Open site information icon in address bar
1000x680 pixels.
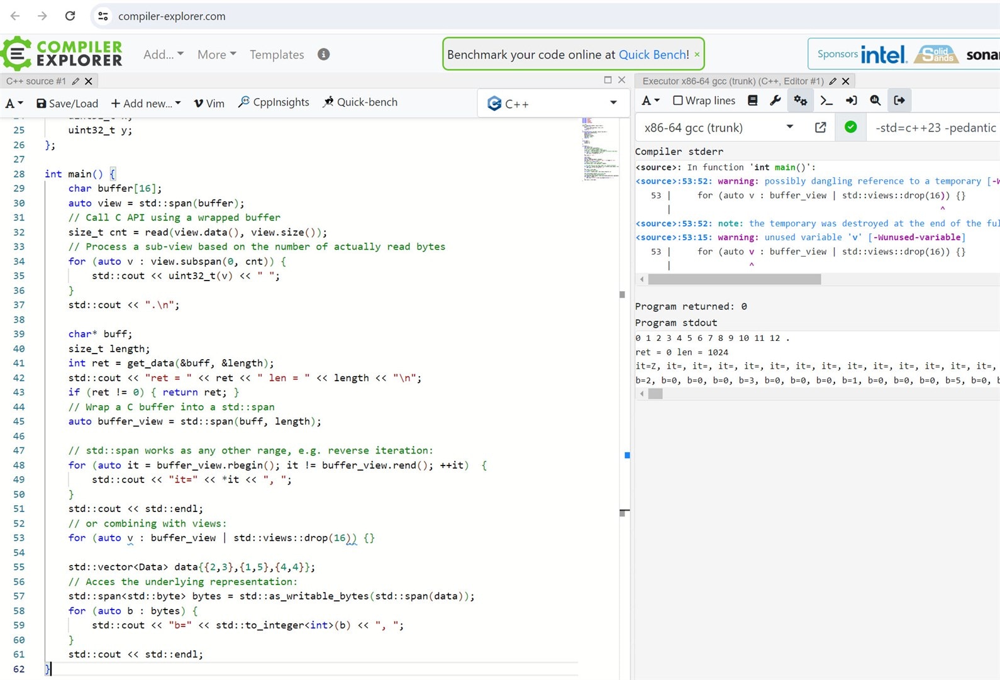tap(103, 16)
